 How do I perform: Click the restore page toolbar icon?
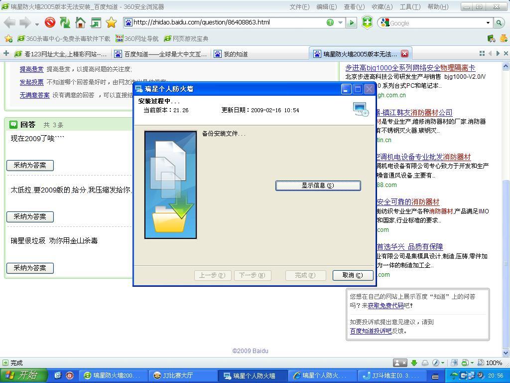pos(96,22)
